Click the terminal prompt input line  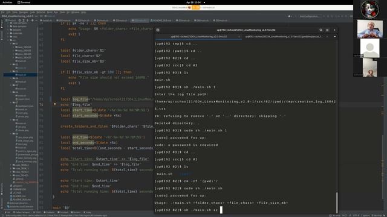(x=246, y=210)
